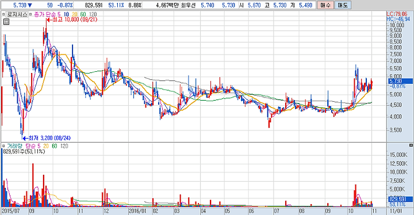Screen dimensions: 414x215
Task: Click the HC:-46.94 indicator text
Action: tap(398, 19)
